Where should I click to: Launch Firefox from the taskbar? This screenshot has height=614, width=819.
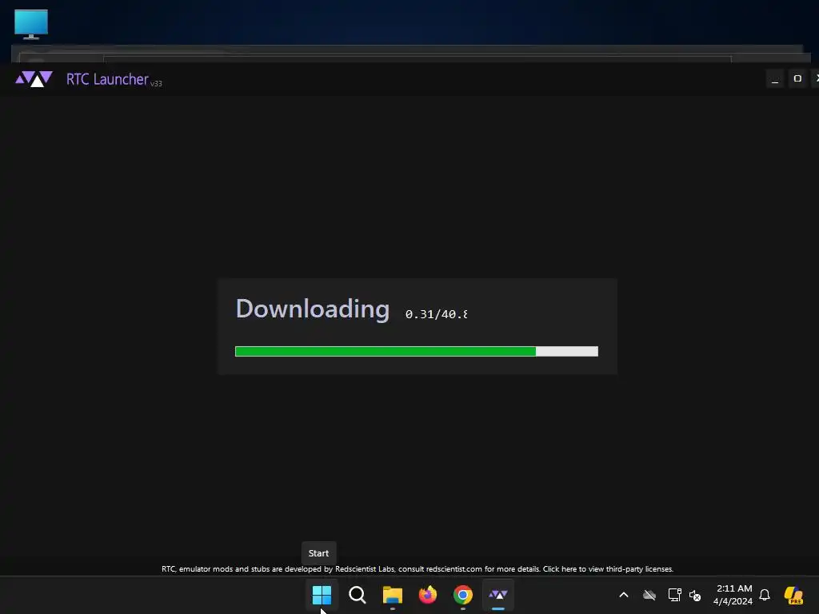[428, 595]
